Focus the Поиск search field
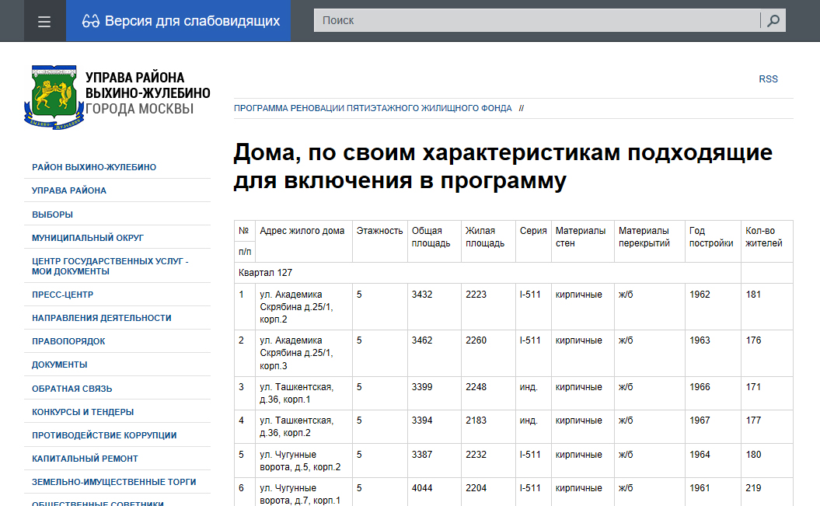The image size is (820, 506). (x=536, y=21)
